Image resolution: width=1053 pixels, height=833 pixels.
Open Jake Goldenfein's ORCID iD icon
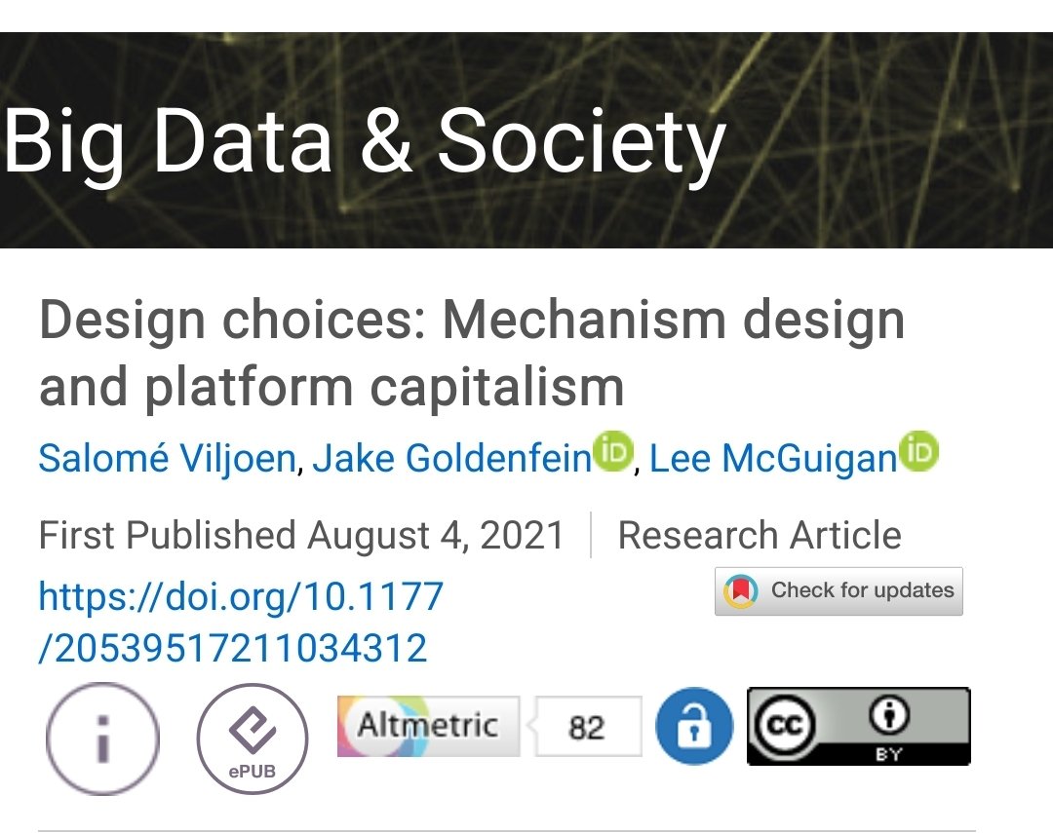pos(614,452)
